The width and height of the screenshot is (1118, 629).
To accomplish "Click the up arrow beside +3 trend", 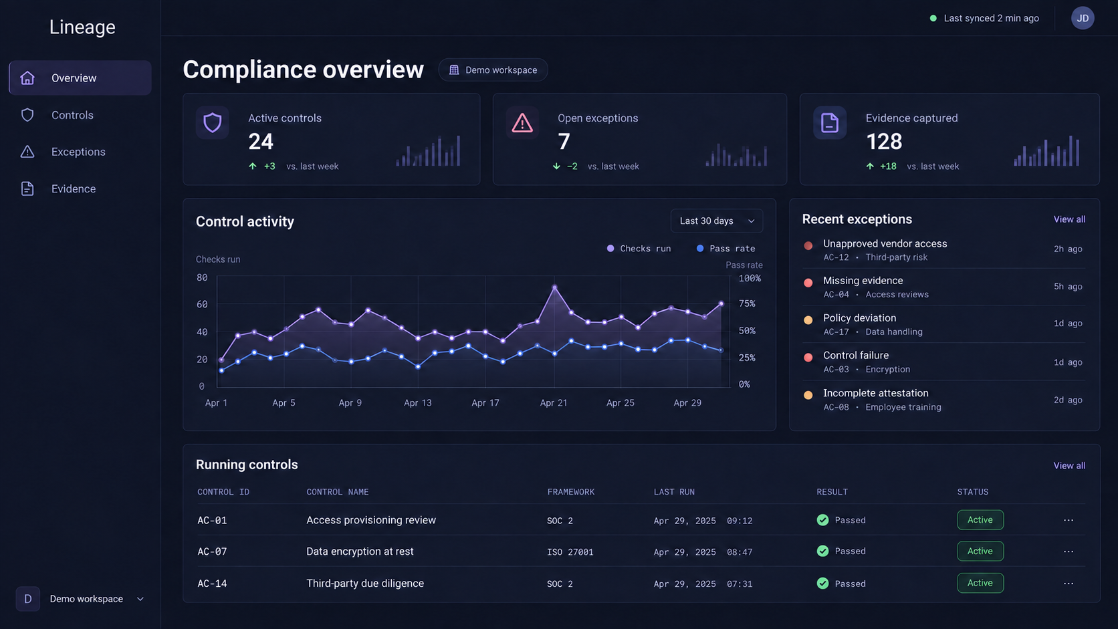I will tap(253, 166).
